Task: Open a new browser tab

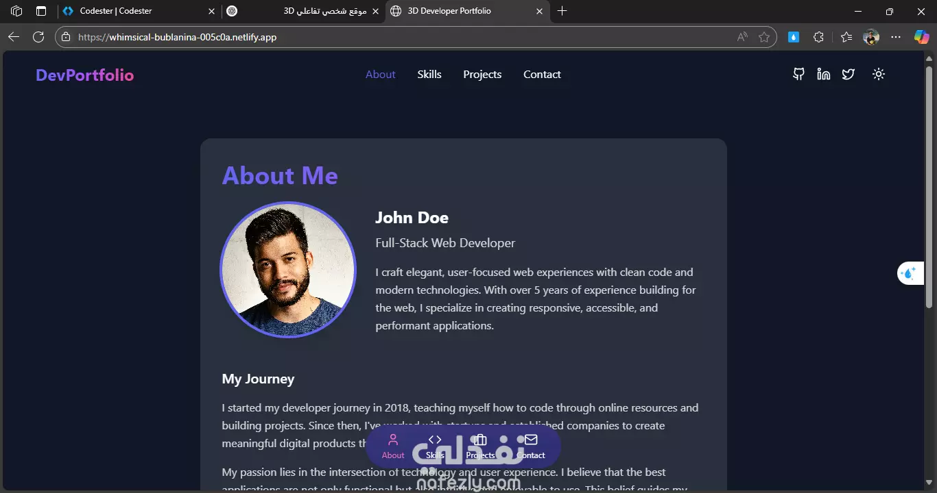Action: [x=562, y=11]
